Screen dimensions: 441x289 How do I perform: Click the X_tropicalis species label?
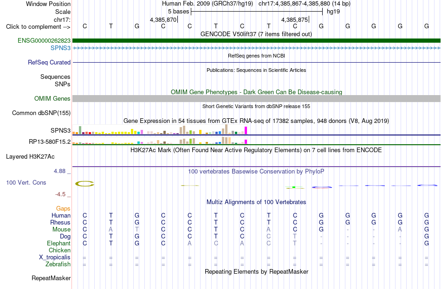point(55,257)
